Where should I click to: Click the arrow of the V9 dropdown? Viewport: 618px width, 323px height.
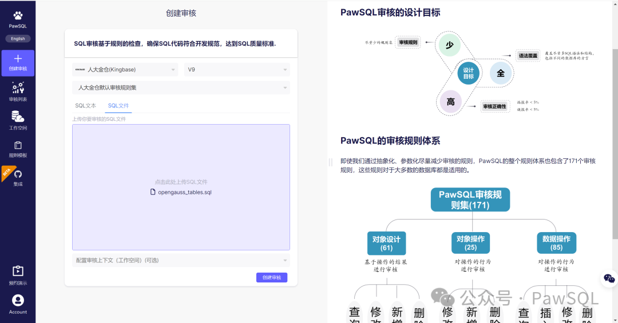point(285,70)
